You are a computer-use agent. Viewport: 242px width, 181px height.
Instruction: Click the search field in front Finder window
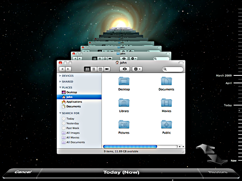tap(173, 69)
